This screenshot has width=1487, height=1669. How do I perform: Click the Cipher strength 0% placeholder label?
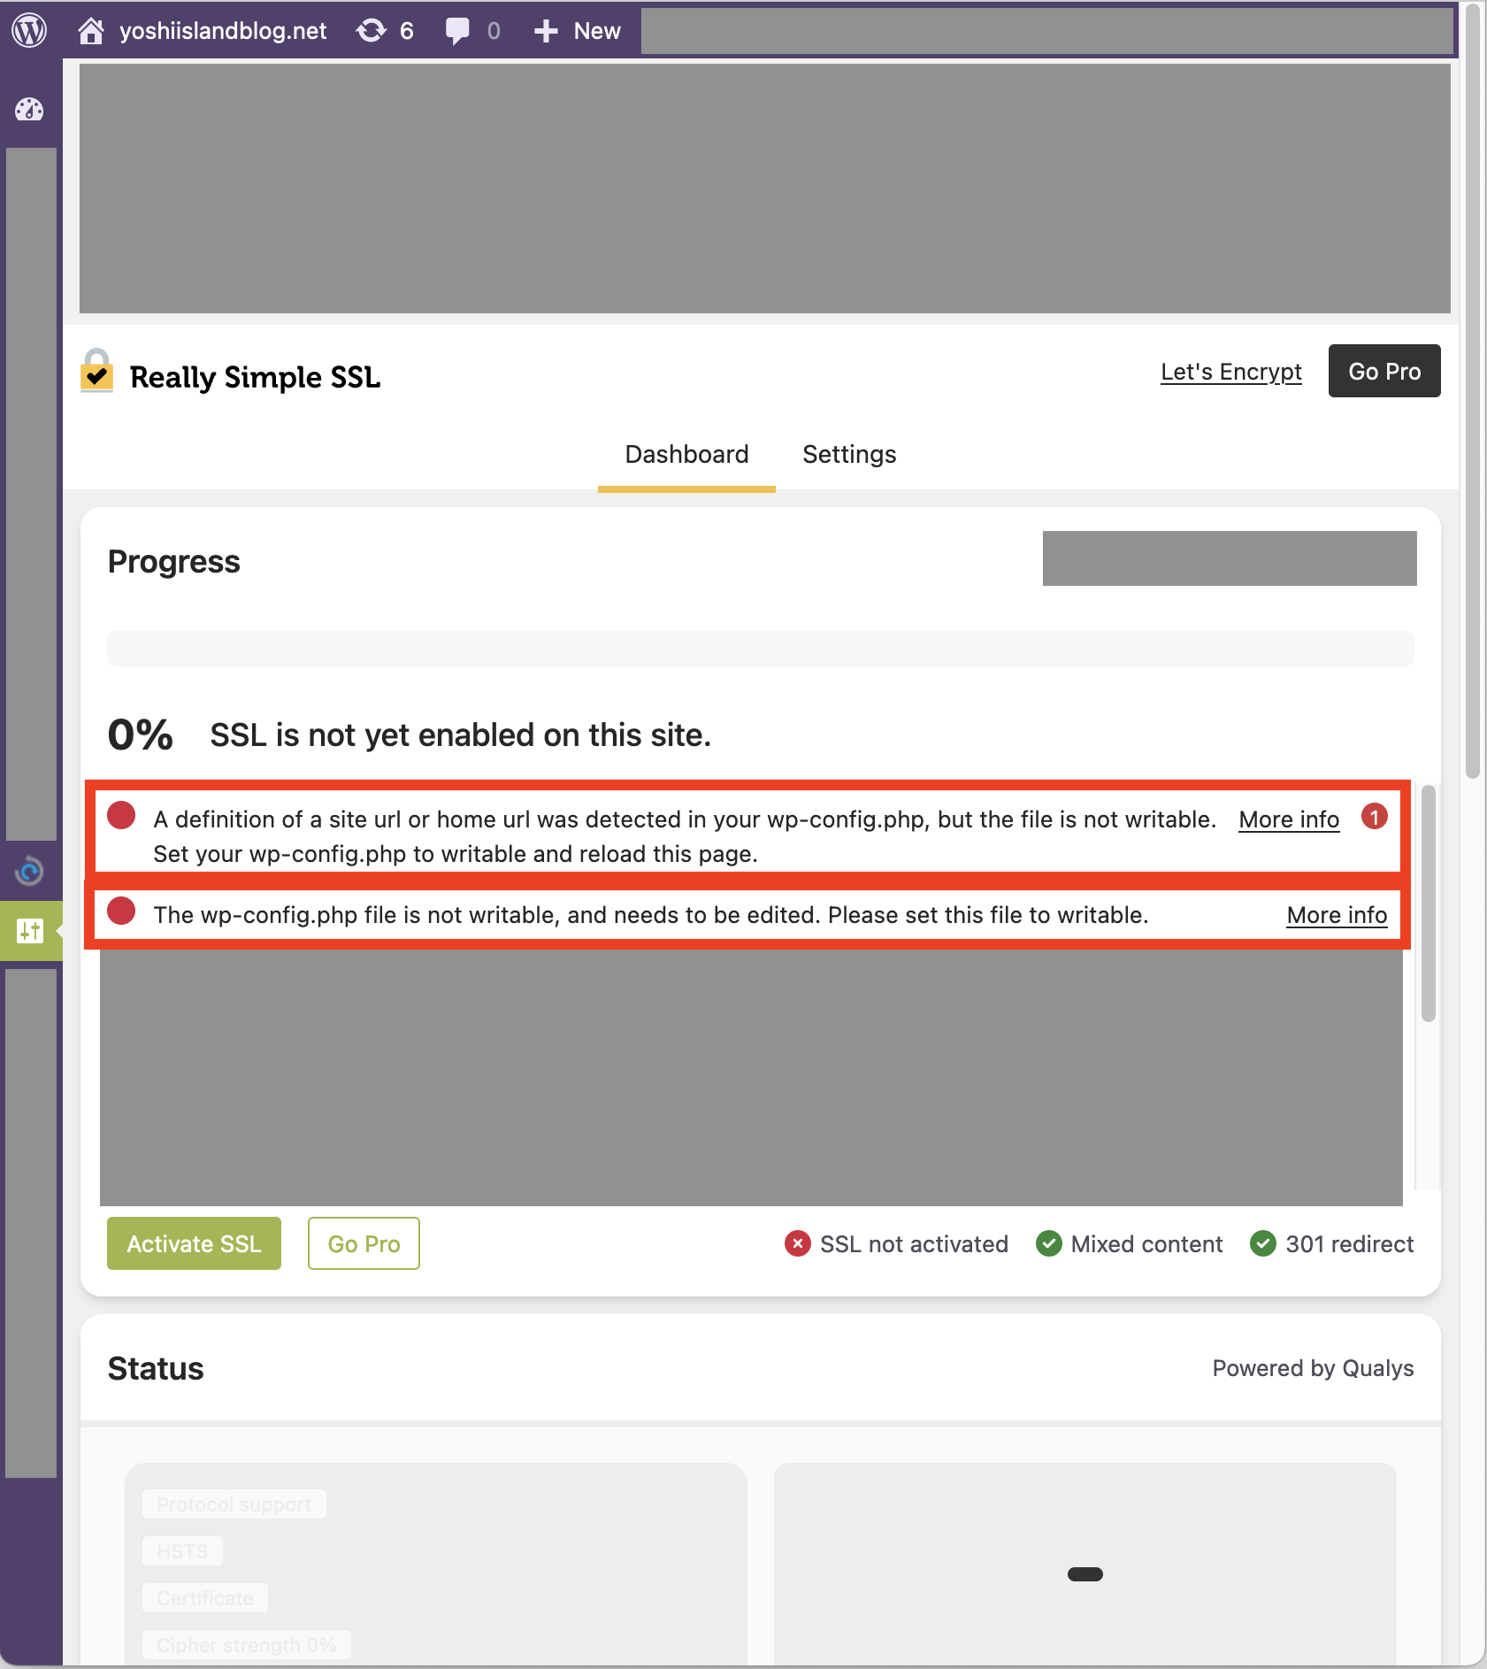(x=247, y=1645)
